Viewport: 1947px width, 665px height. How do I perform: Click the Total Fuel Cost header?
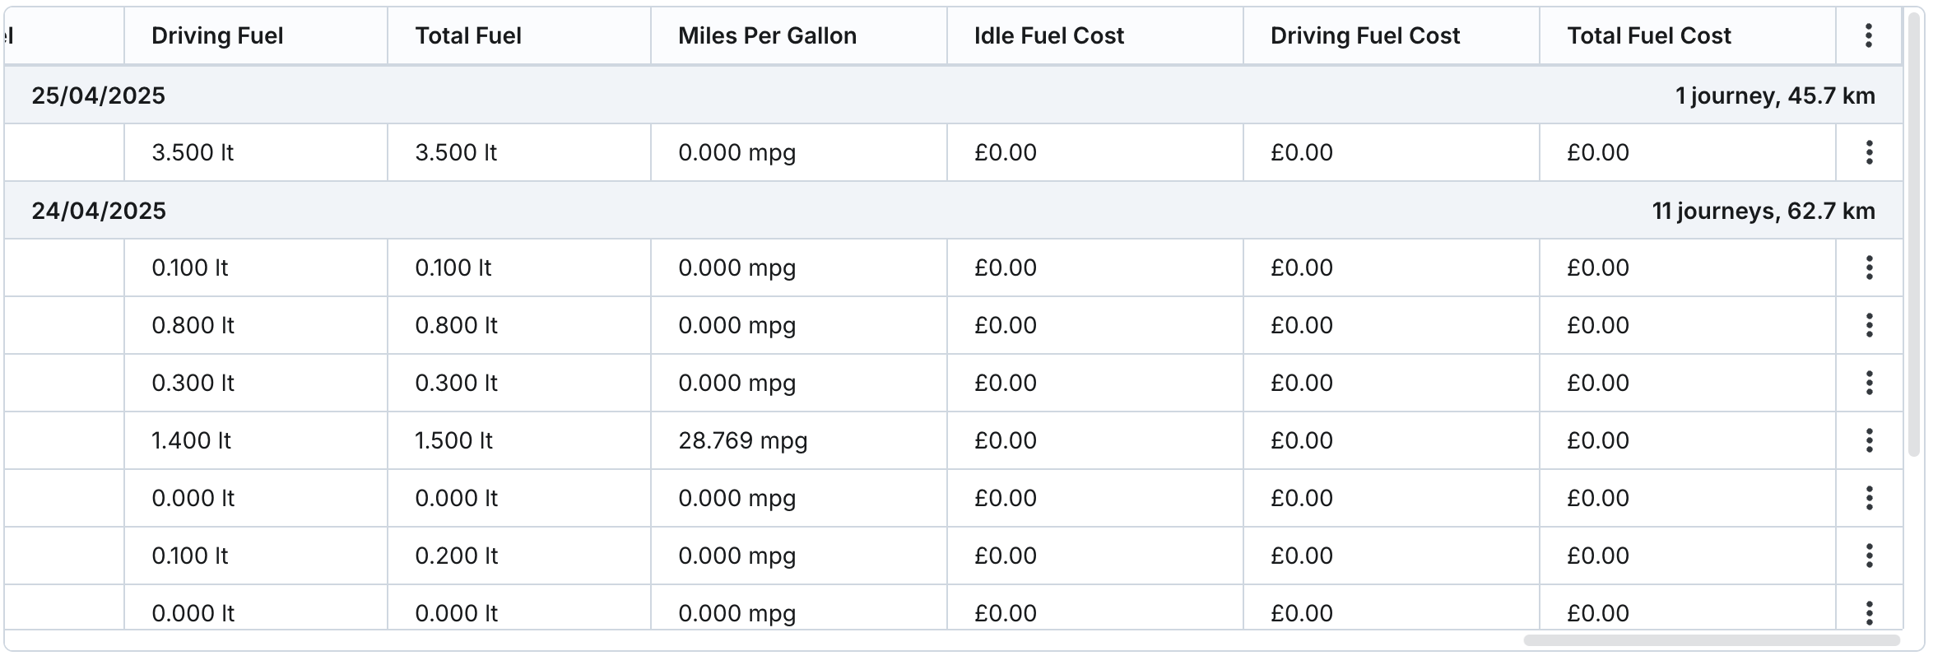pyautogui.click(x=1648, y=35)
